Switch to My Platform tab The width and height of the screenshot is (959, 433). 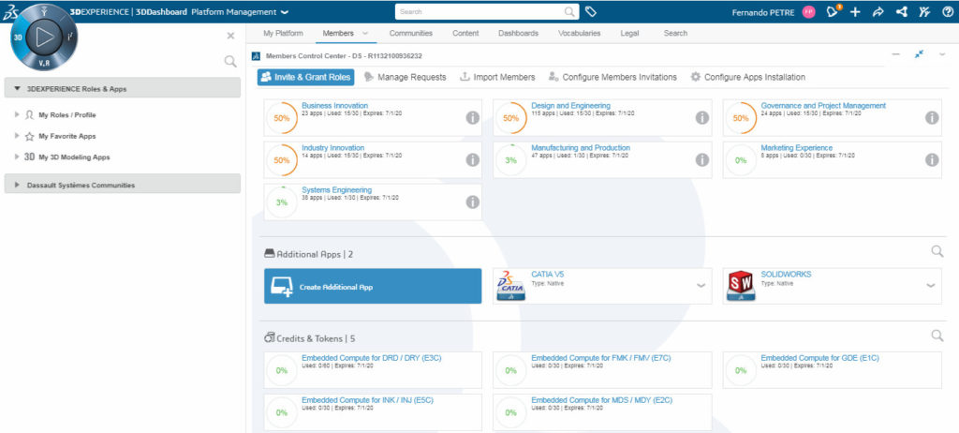click(283, 33)
